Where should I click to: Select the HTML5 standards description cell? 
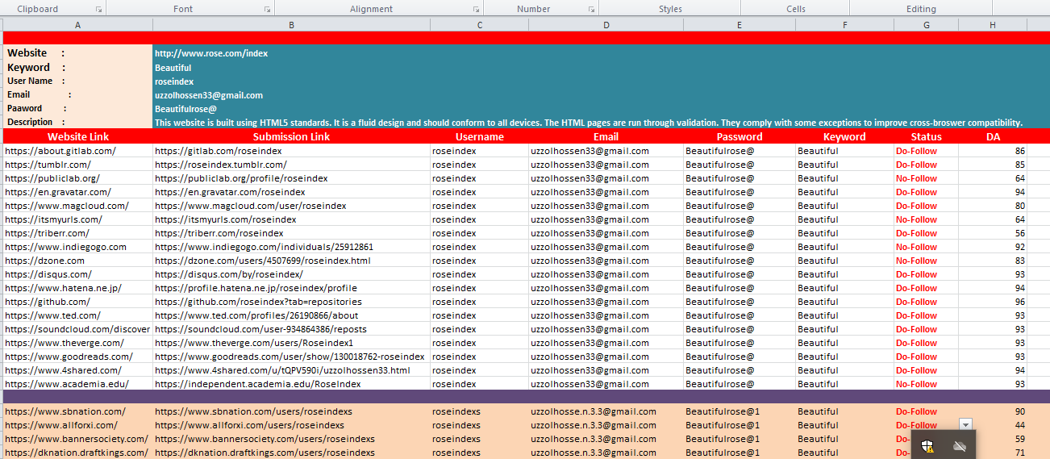coord(589,123)
